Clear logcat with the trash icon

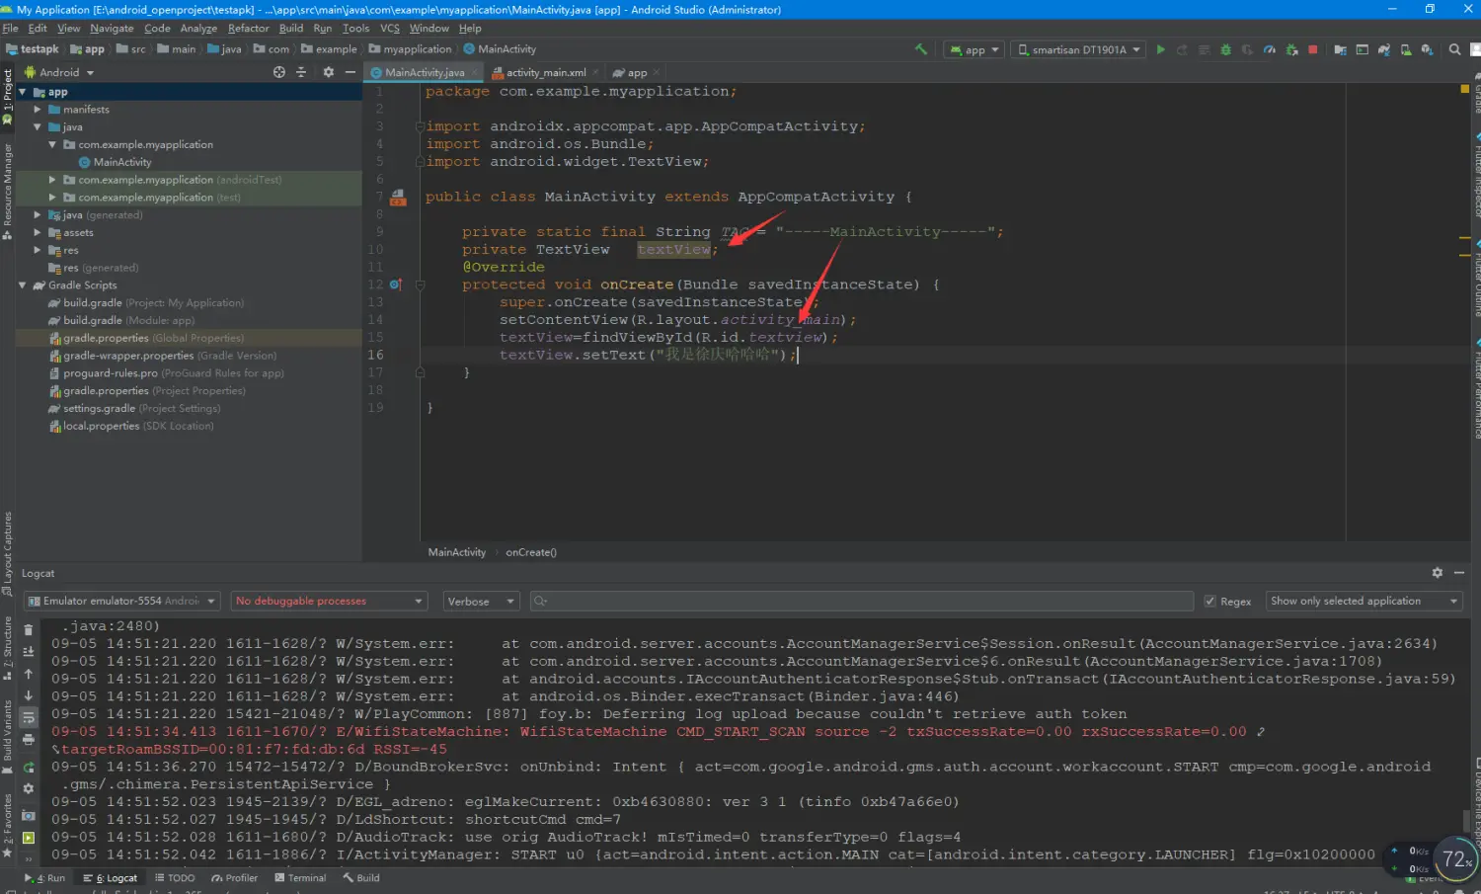pos(29,629)
